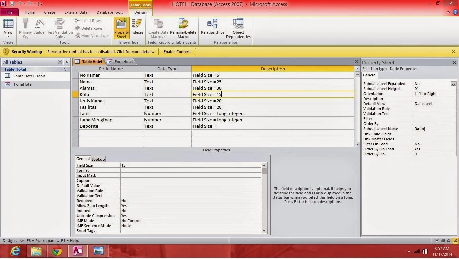
Task: Switch to the Home ribbon tab
Action: pyautogui.click(x=29, y=12)
